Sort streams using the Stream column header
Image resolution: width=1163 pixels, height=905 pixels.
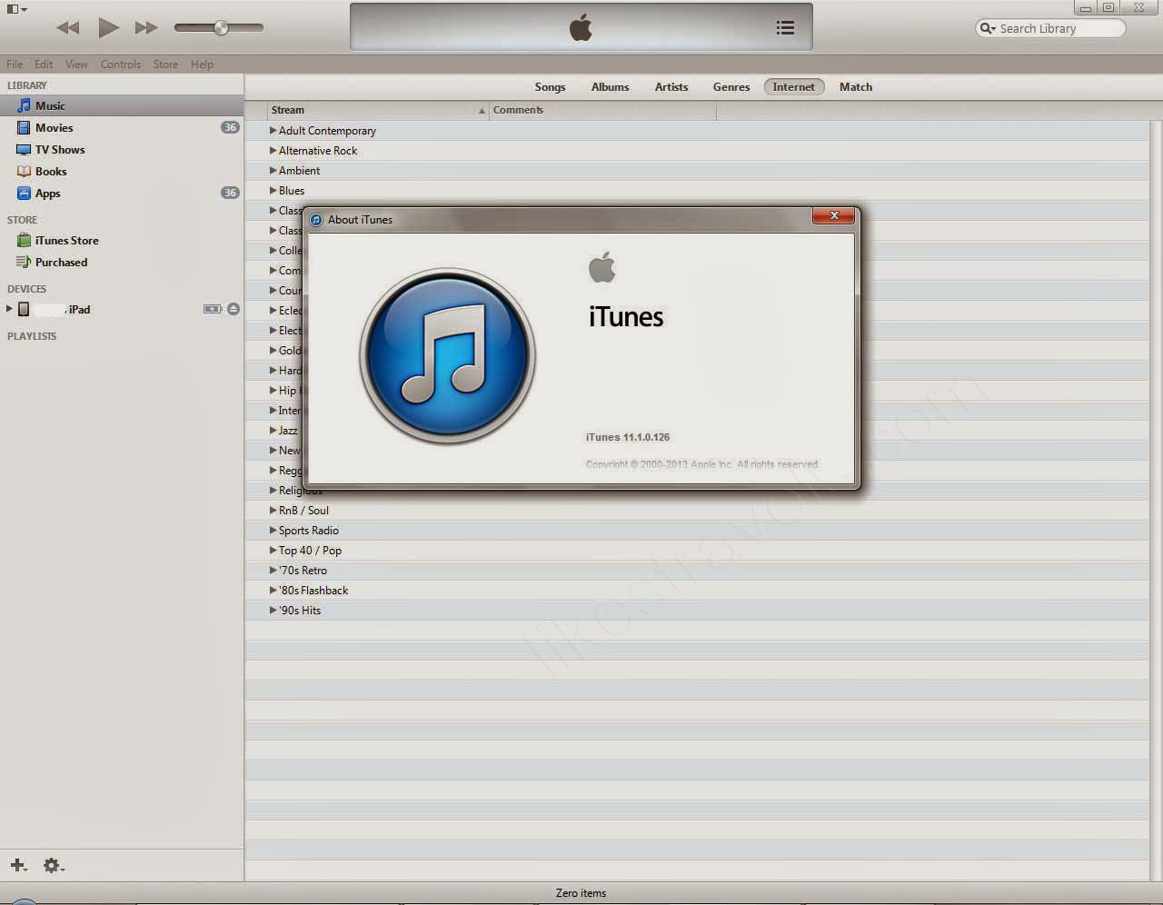pos(287,109)
